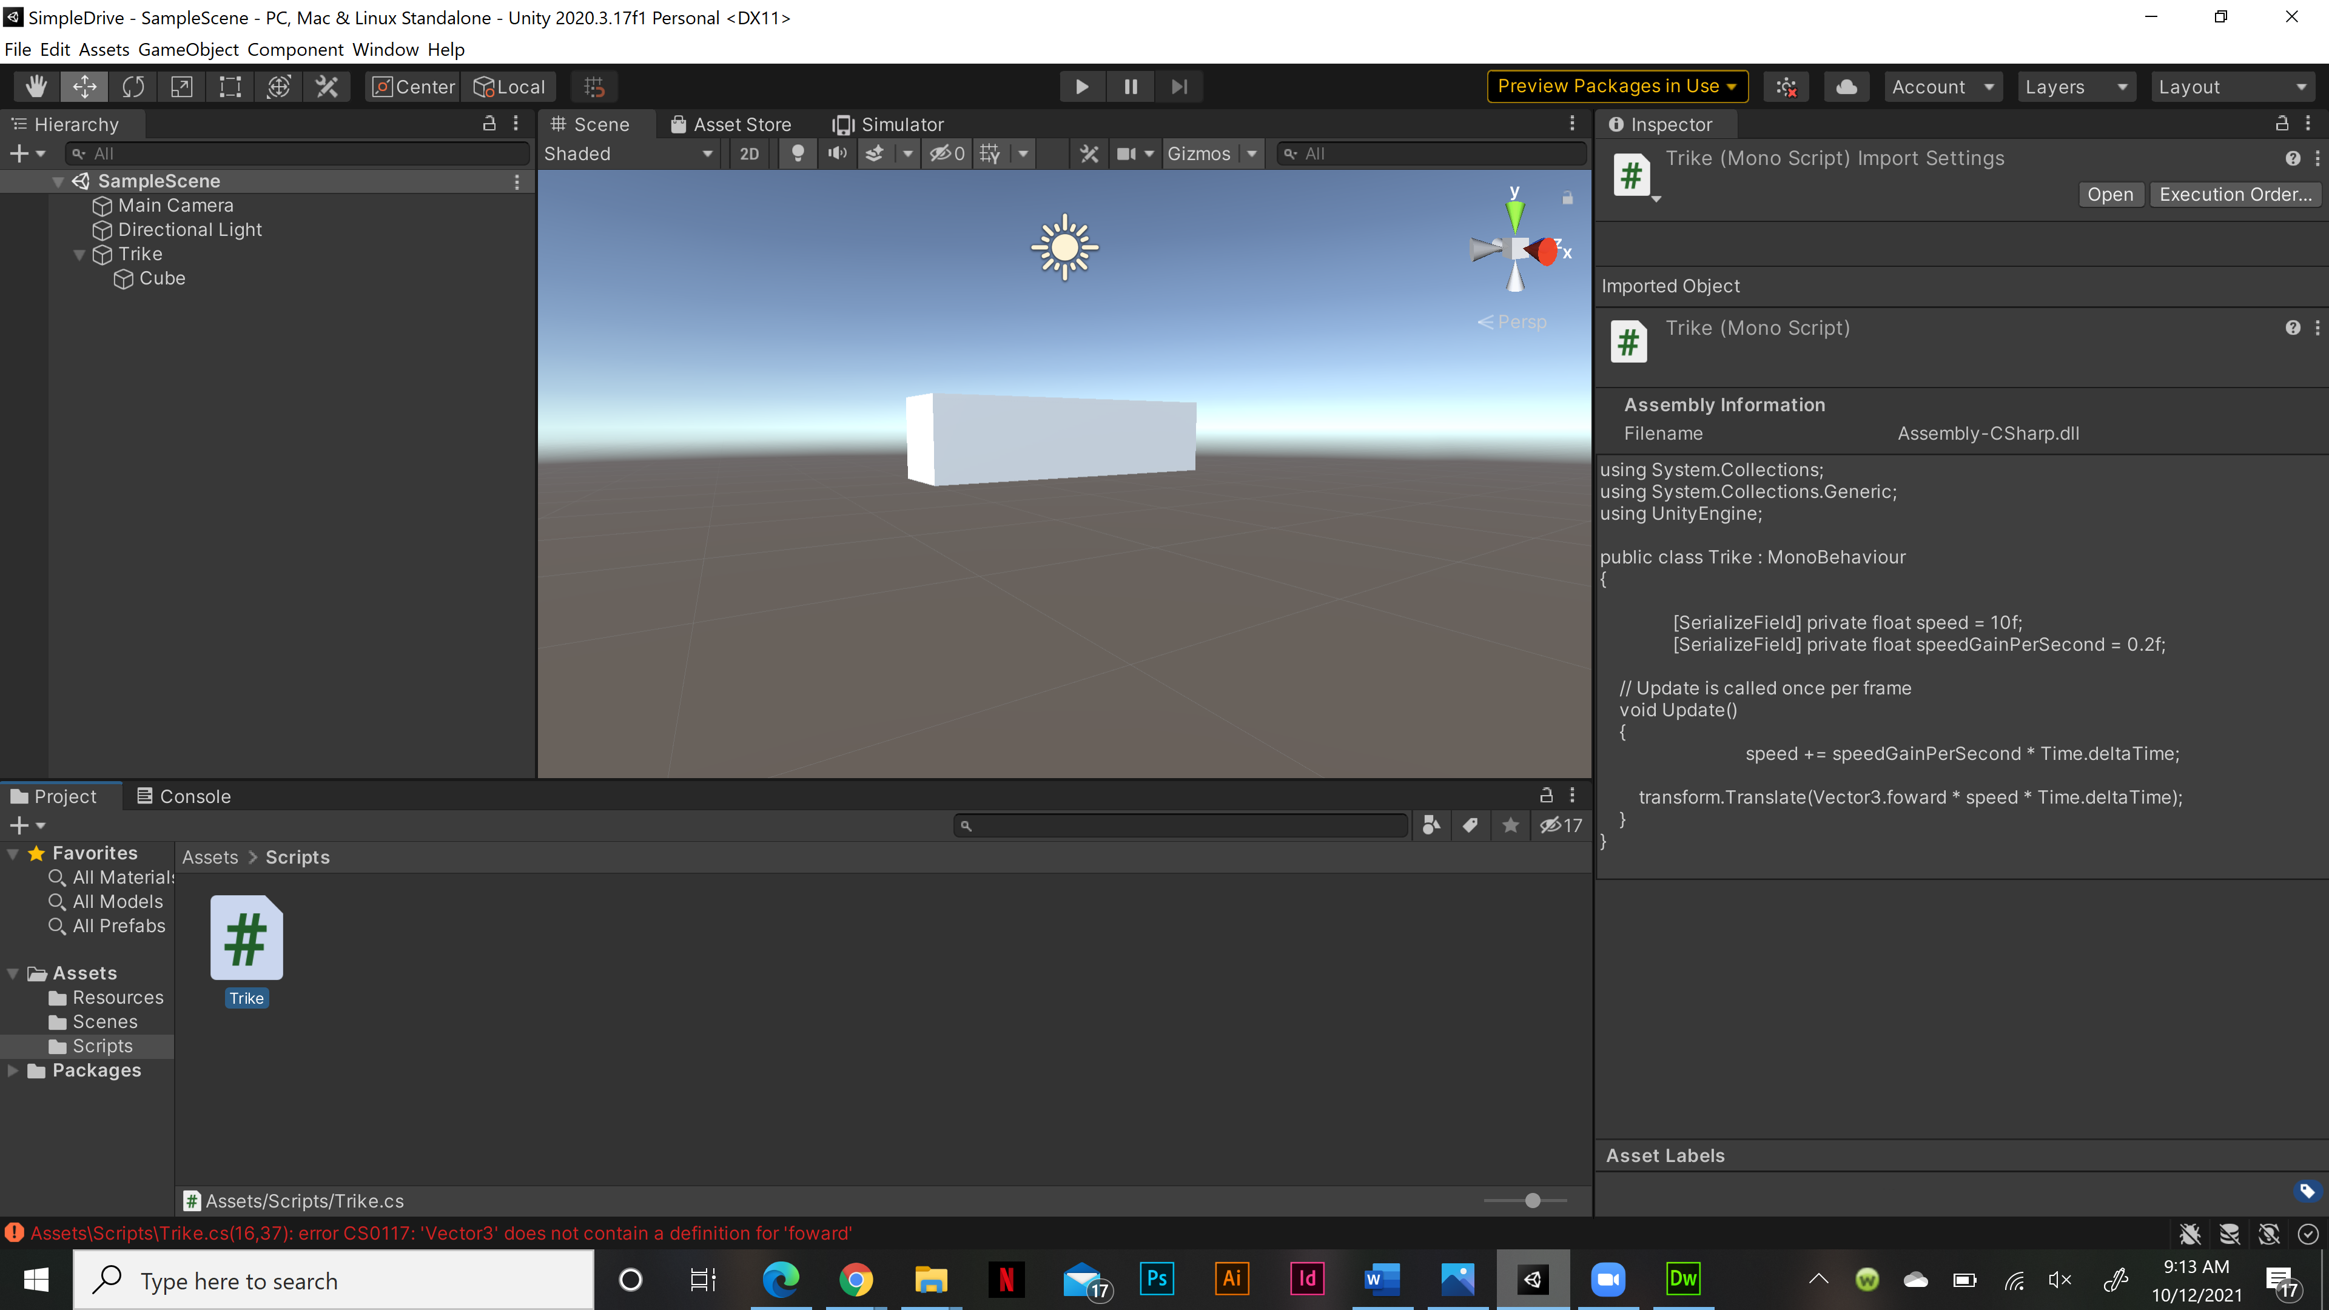The height and width of the screenshot is (1310, 2329).
Task: Search by type in Project
Action: tap(1430, 825)
